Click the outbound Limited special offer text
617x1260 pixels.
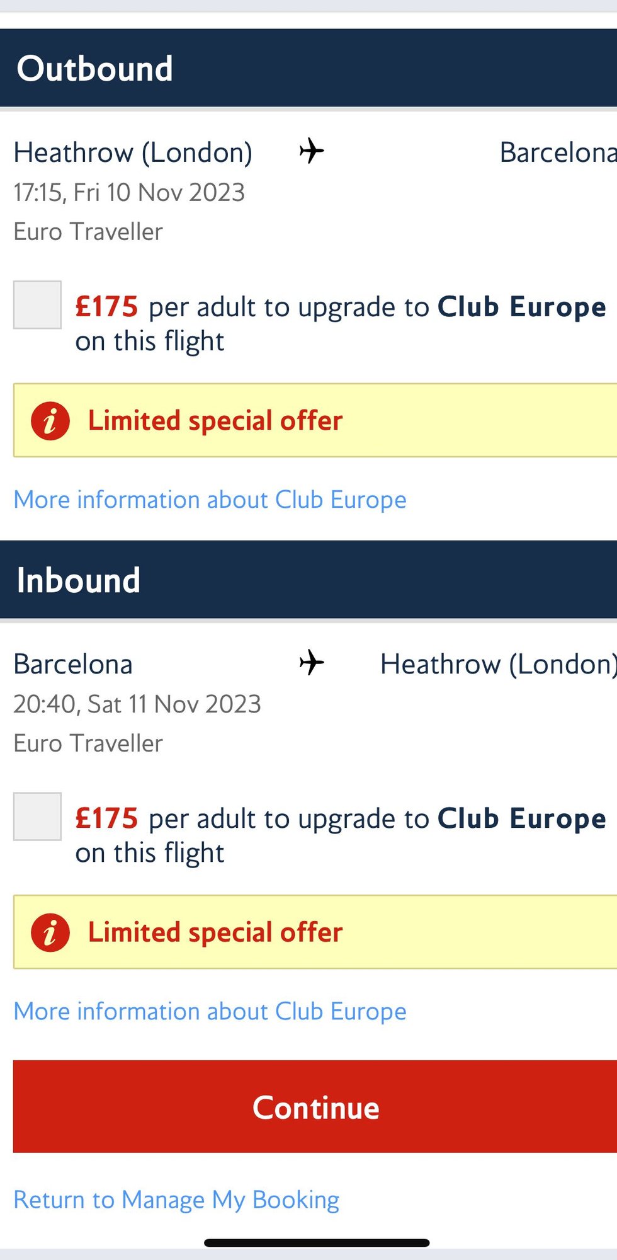click(215, 421)
